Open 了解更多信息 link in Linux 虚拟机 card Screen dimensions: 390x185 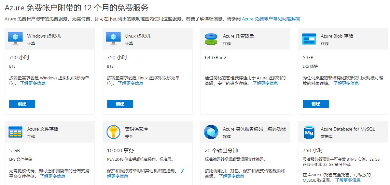point(131,83)
